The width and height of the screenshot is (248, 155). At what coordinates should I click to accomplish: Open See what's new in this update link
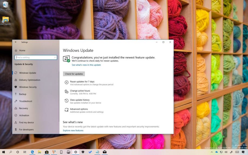[x=86, y=65]
